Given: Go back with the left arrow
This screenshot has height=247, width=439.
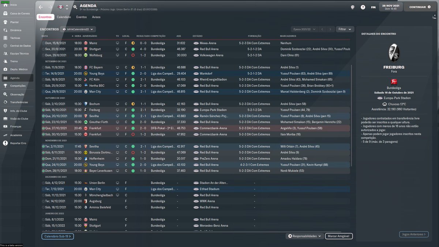Looking at the screenshot, I should point(41,7).
